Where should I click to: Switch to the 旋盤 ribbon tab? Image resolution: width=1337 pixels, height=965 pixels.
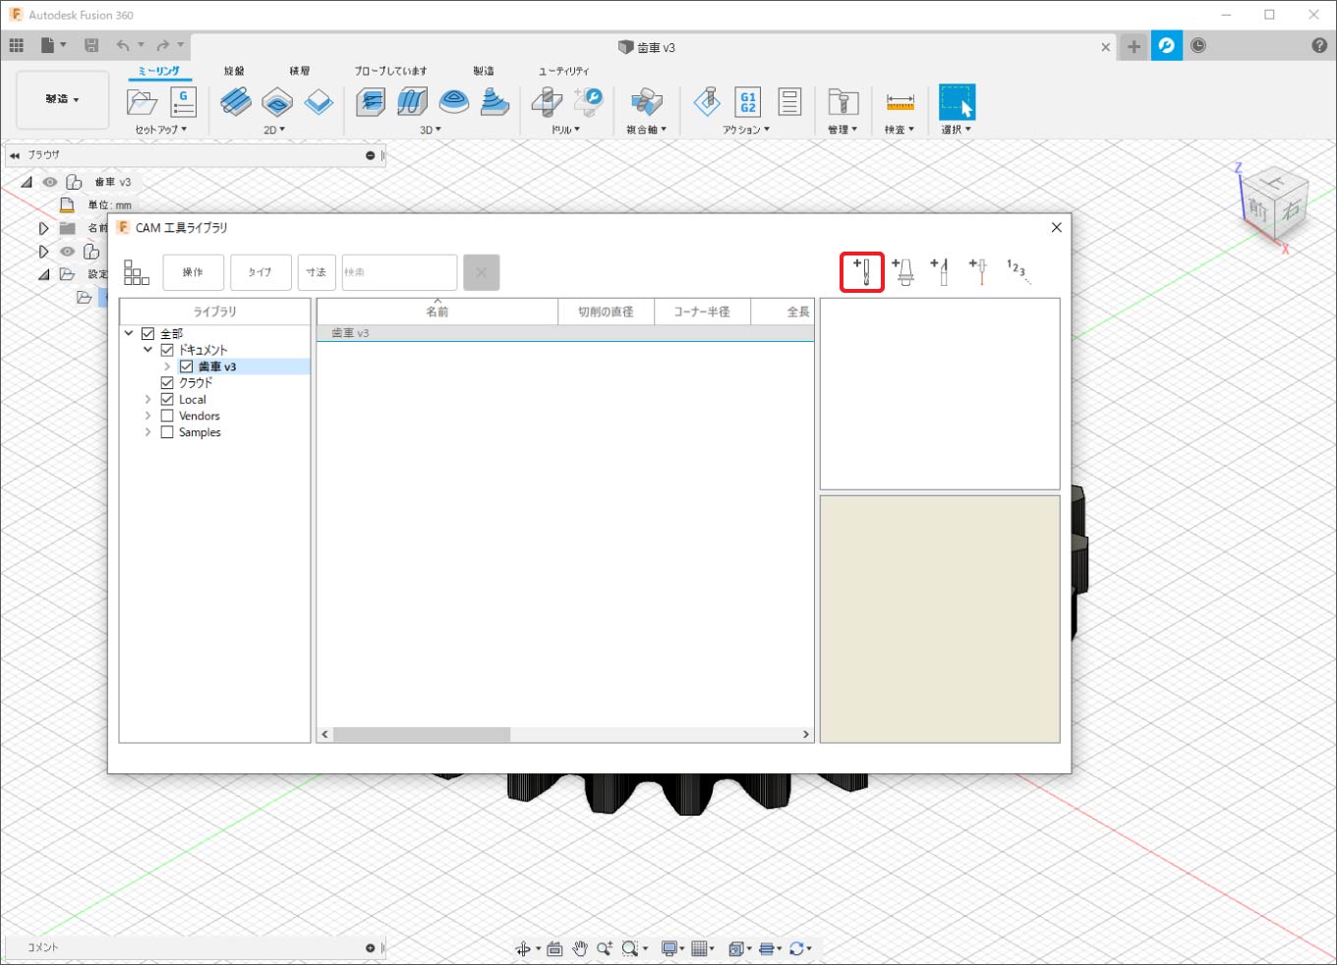click(x=234, y=71)
